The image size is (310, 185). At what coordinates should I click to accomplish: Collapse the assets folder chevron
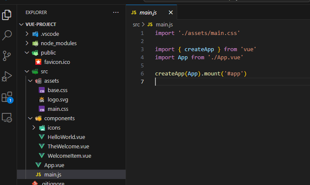[30, 81]
